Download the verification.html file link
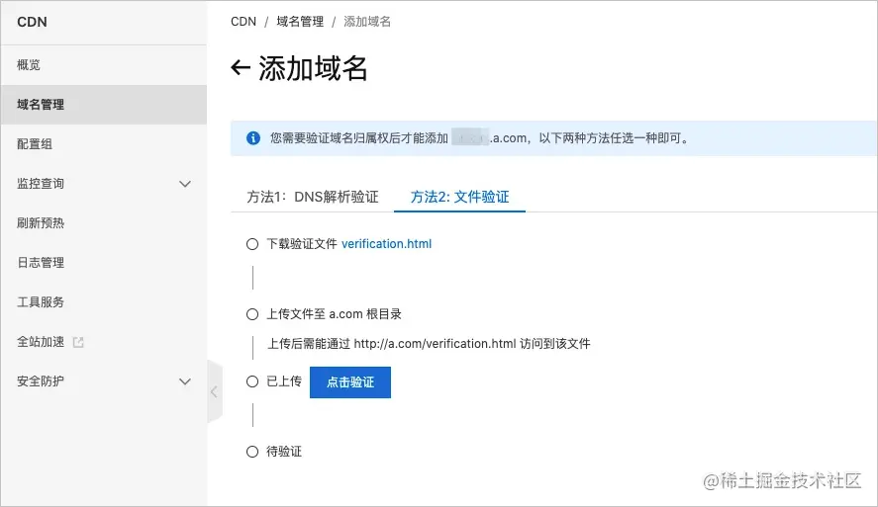Screen dimensions: 878x507 [x=386, y=244]
